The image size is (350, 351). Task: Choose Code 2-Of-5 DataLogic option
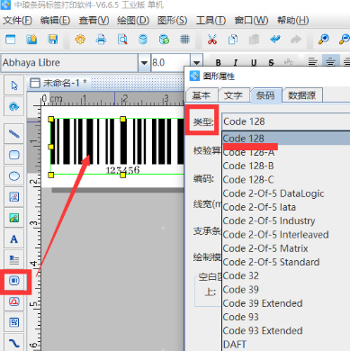(286, 193)
